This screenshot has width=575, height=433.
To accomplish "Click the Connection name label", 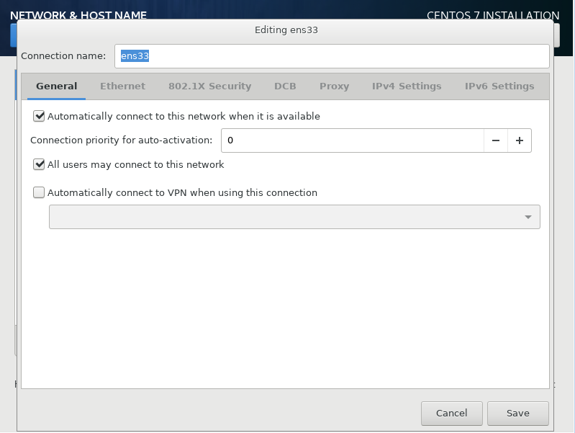I will coord(63,55).
